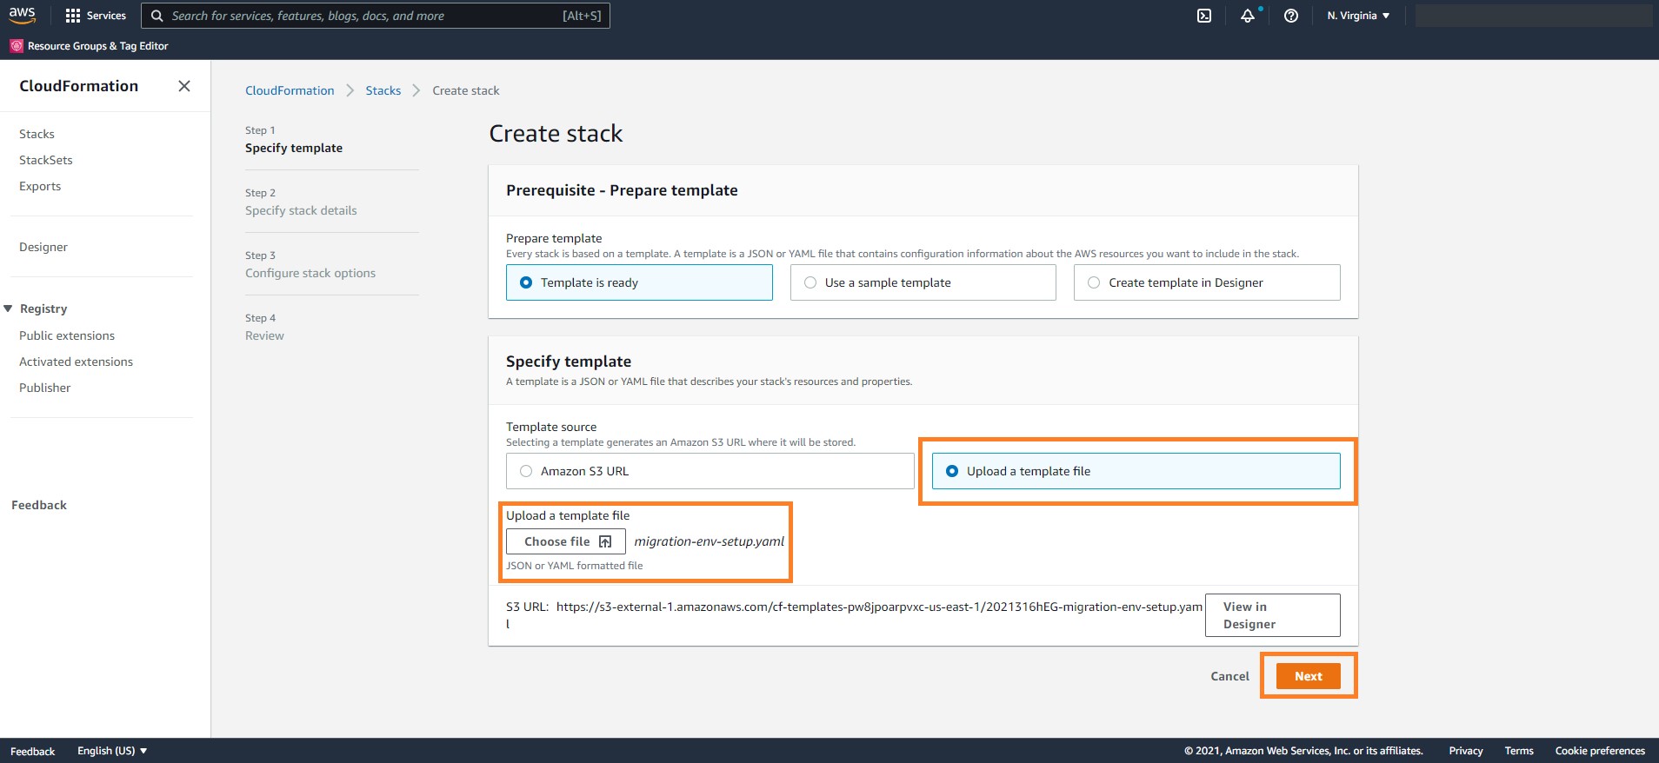Click Step 3 Configure stack options
1659x763 pixels.
coord(310,265)
